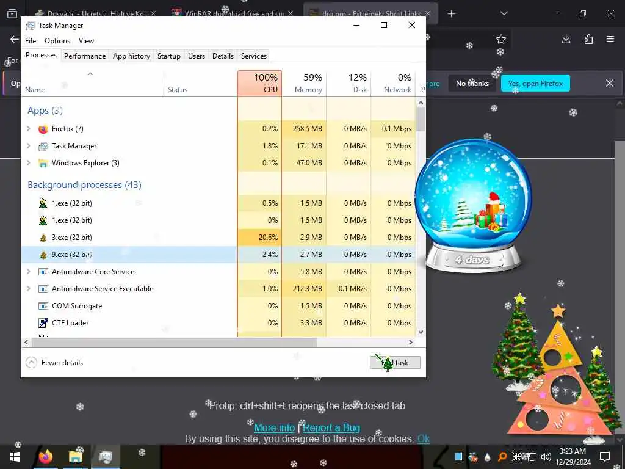Open a new Firefox tab with plus icon

[x=451, y=14]
